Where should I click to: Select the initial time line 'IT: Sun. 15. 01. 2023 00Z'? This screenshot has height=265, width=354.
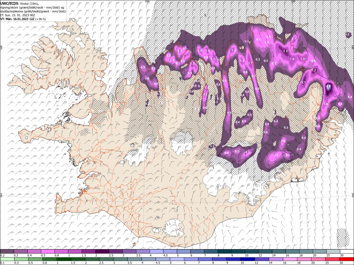coord(18,15)
